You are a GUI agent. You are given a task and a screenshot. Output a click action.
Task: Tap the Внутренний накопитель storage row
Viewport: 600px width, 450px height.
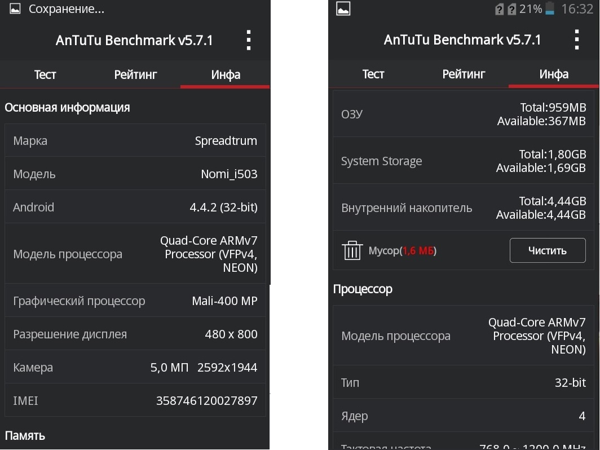point(464,208)
